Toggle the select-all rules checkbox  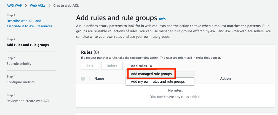coord(83,79)
